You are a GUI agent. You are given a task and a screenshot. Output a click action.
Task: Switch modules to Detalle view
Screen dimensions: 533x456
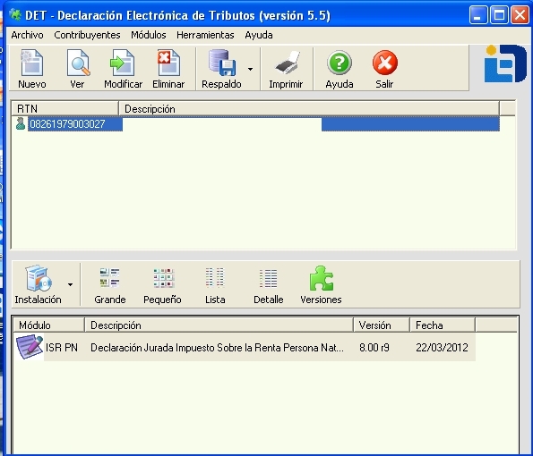pos(268,278)
